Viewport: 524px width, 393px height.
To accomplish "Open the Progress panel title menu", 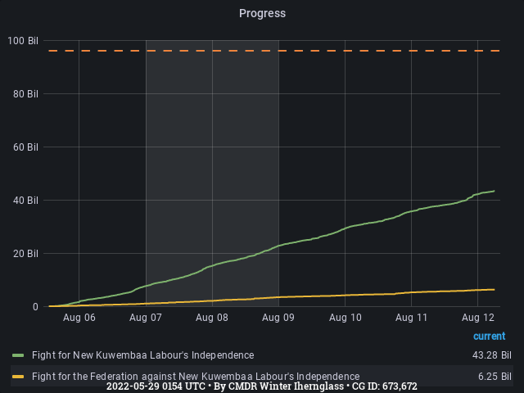I will (x=262, y=13).
